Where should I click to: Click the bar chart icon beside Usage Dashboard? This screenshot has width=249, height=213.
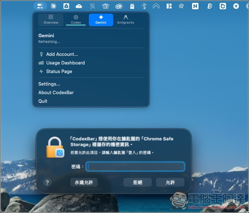[41, 63]
